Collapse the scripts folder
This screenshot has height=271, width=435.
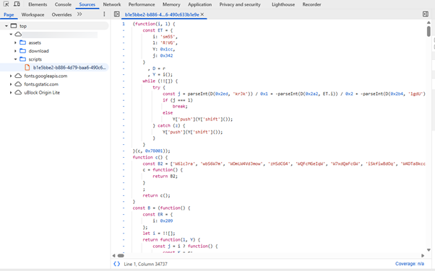click(x=15, y=59)
